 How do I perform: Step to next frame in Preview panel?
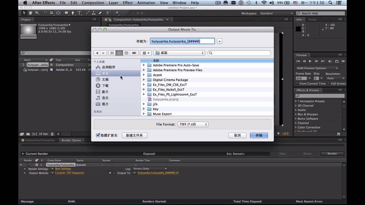317,61
